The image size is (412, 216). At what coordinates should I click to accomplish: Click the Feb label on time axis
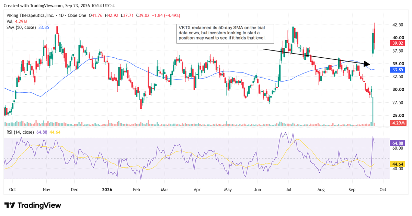click(136, 189)
